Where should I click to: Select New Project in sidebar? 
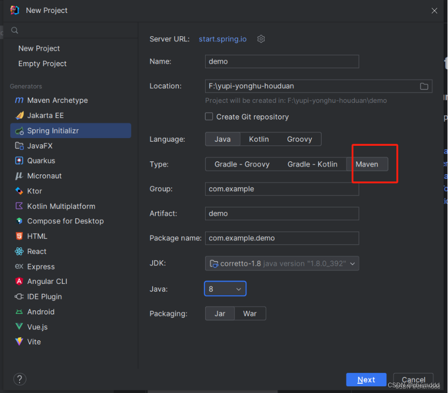click(x=39, y=49)
